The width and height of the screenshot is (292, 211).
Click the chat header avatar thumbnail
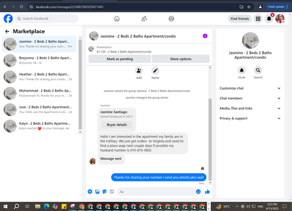[x=94, y=36]
